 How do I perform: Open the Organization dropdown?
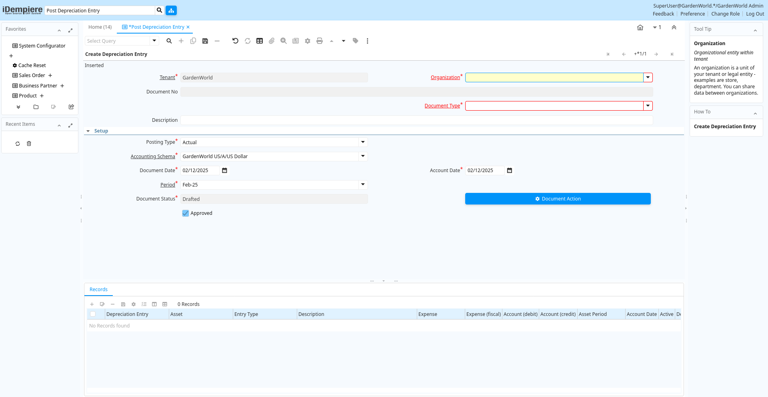[x=648, y=77]
